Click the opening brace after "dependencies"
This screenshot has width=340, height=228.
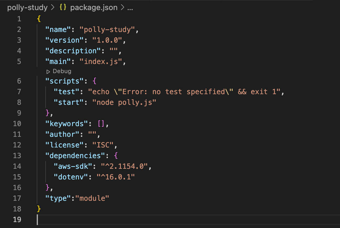coord(116,156)
